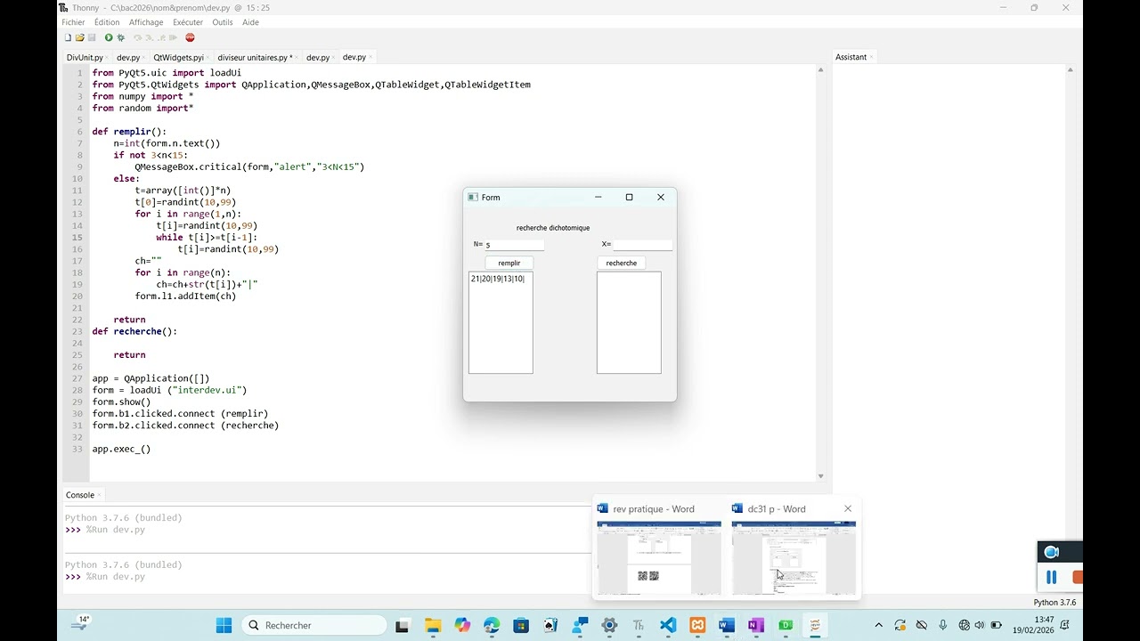1140x641 pixels.
Task: Click the Open file folder icon
Action: [79, 37]
